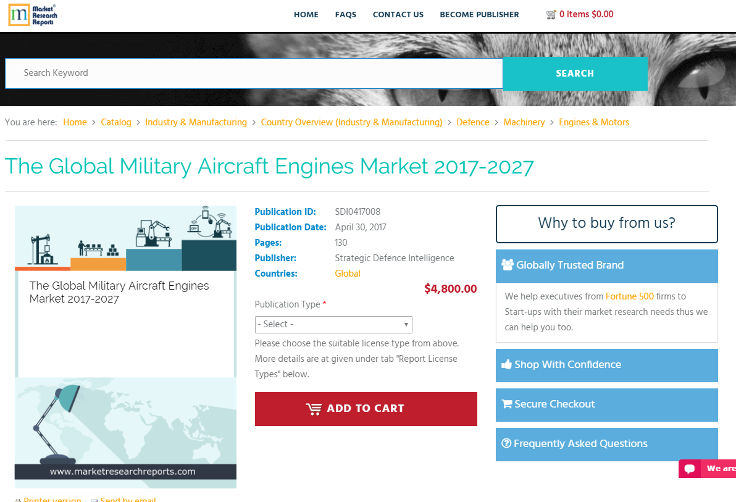Open the shopping cart icon in header
The image size is (736, 502).
(x=551, y=15)
